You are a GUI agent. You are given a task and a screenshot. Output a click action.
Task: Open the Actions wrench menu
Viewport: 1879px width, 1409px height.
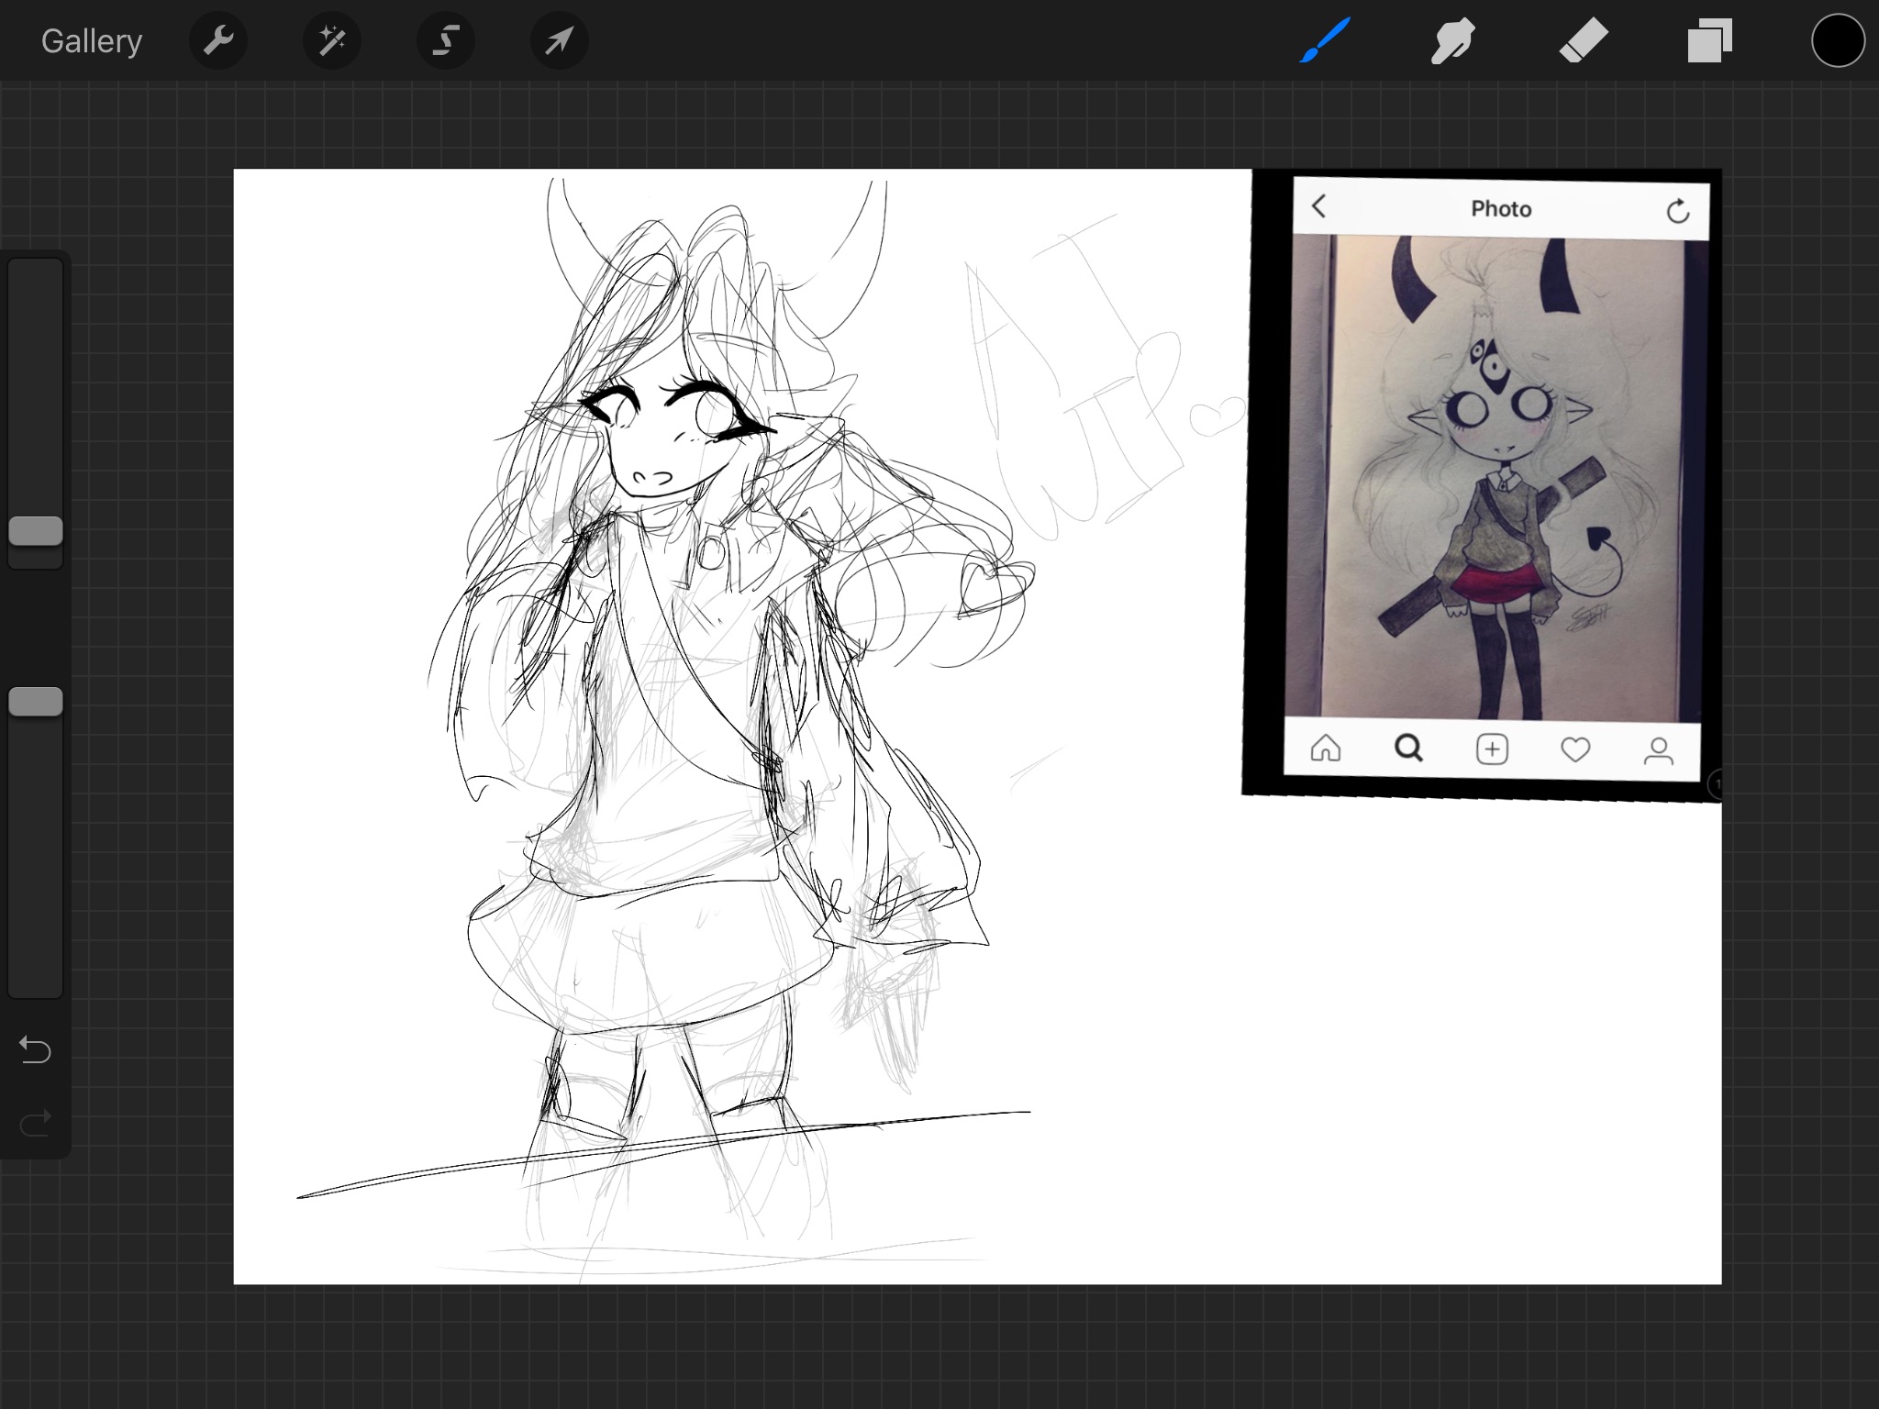218,40
